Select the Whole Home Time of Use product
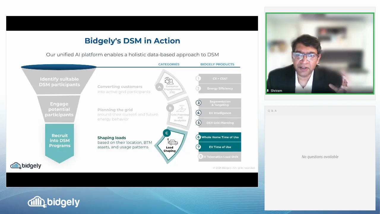This screenshot has width=380, height=214. (220, 137)
